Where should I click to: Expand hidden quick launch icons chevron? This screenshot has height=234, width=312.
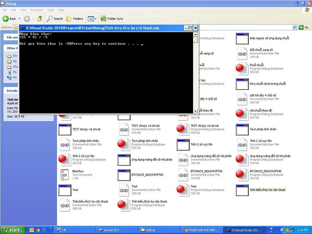[51, 229]
